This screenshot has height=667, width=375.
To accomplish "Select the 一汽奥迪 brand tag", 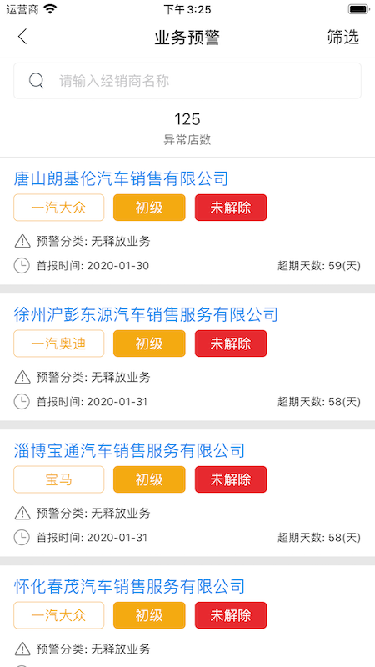I will click(x=58, y=344).
